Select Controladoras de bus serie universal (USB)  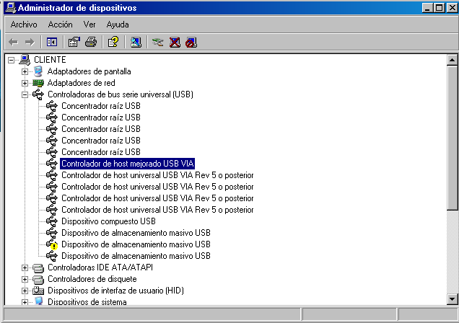pos(121,94)
